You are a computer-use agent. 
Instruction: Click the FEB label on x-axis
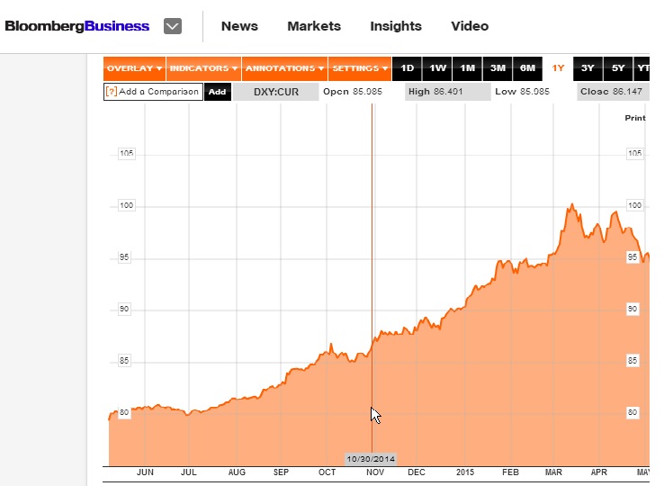coord(510,472)
